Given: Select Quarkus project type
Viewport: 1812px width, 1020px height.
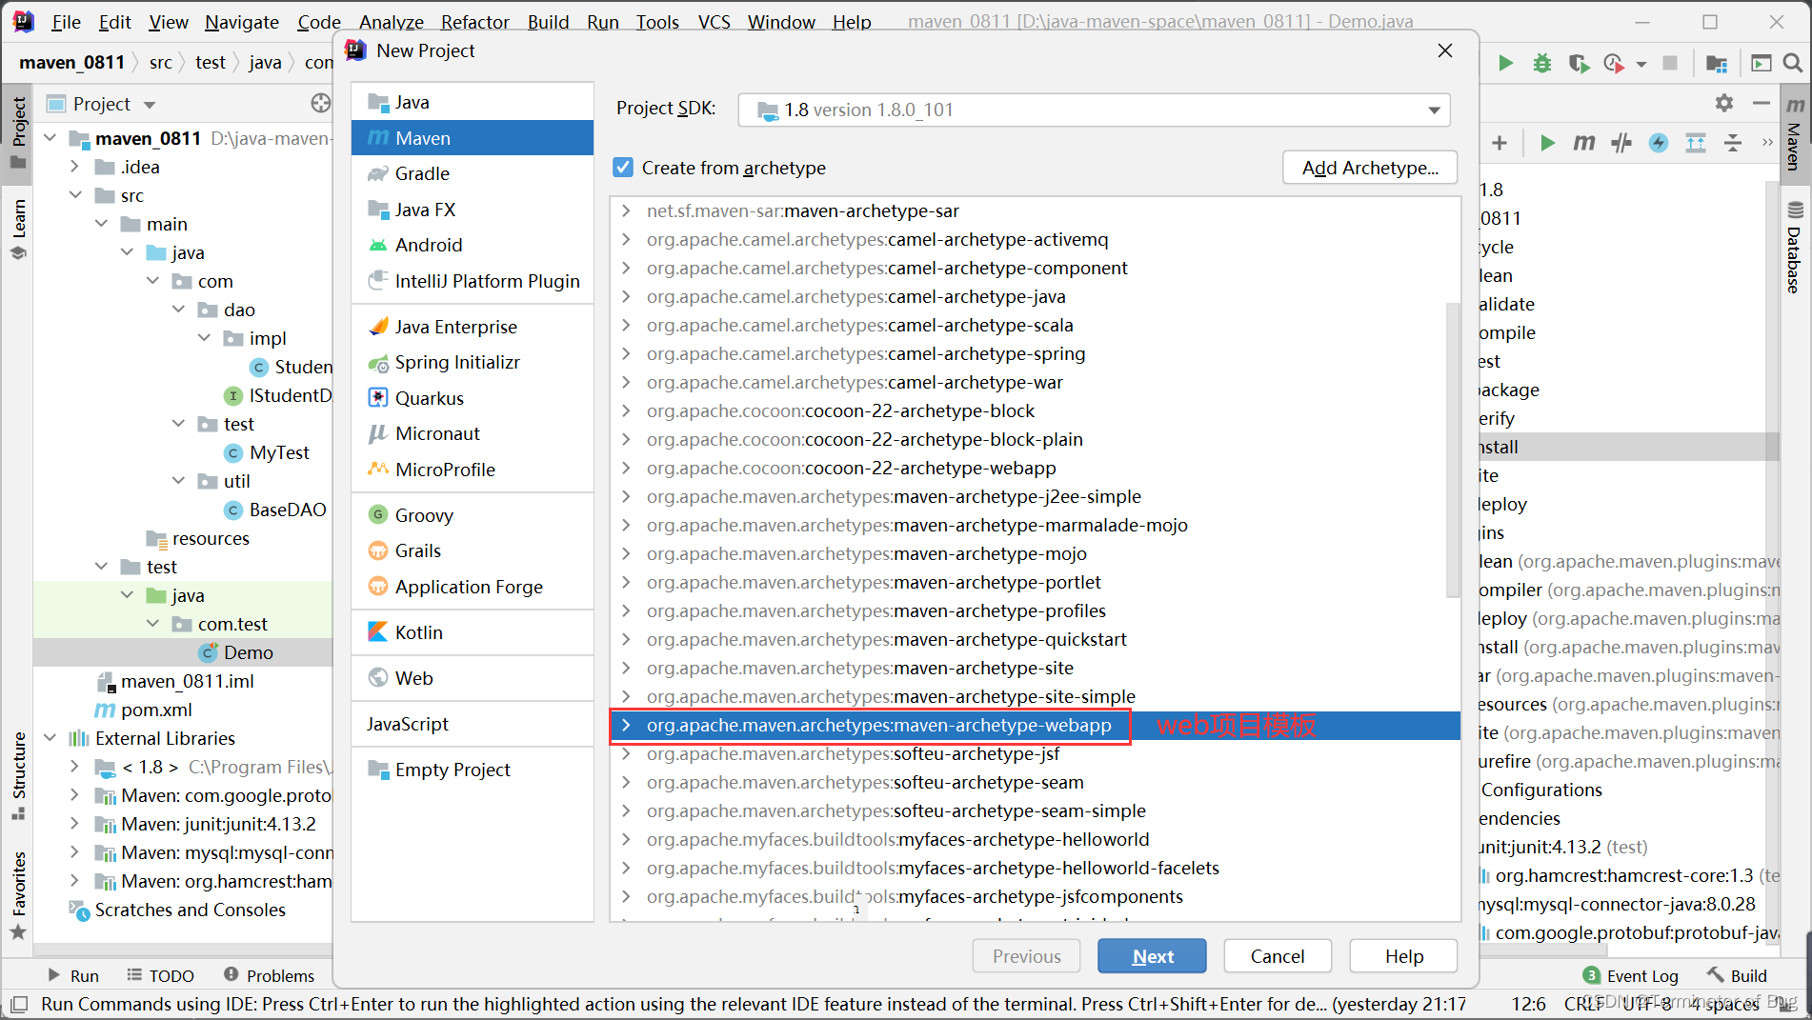Looking at the screenshot, I should point(472,398).
